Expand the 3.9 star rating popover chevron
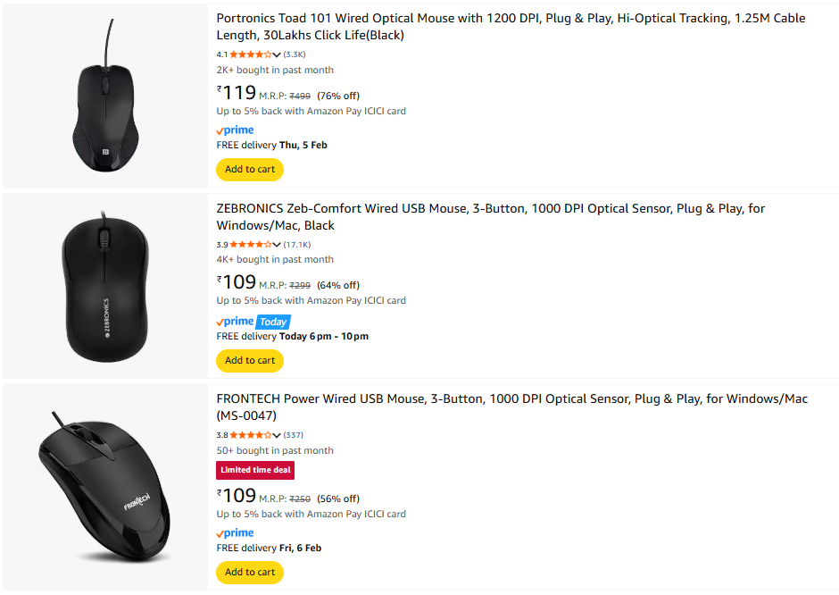The width and height of the screenshot is (839, 595). click(277, 245)
